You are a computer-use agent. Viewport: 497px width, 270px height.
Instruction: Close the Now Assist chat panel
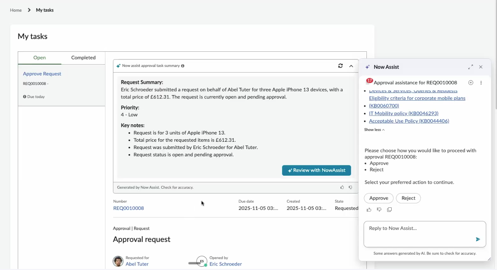tap(481, 67)
